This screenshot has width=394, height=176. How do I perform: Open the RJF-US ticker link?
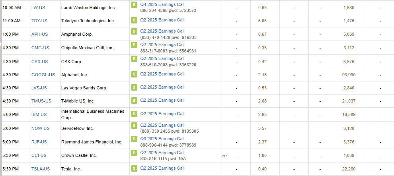coord(39,142)
